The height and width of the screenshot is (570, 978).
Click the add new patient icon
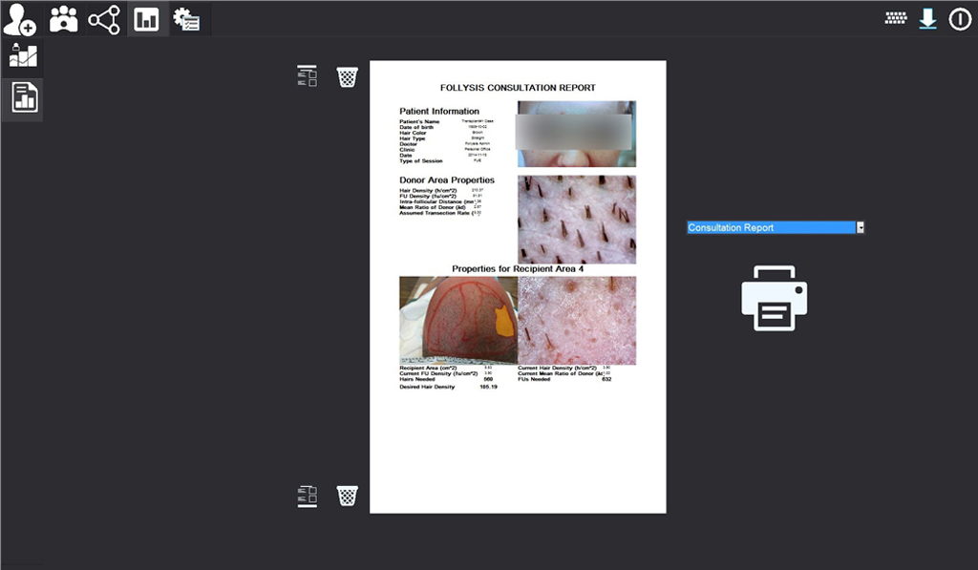pos(19,19)
